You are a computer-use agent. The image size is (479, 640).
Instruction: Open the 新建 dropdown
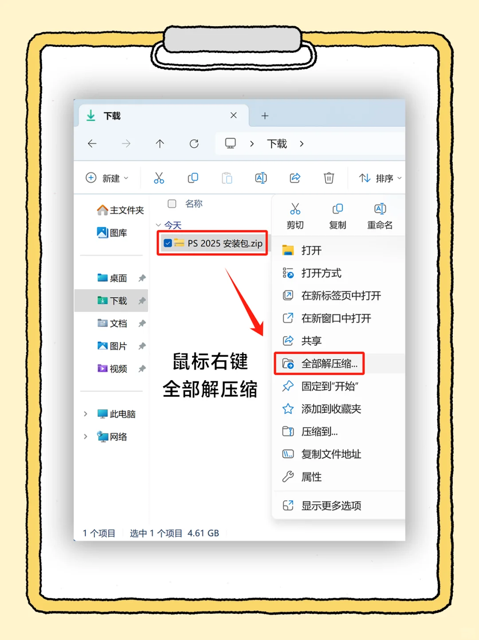click(x=107, y=178)
